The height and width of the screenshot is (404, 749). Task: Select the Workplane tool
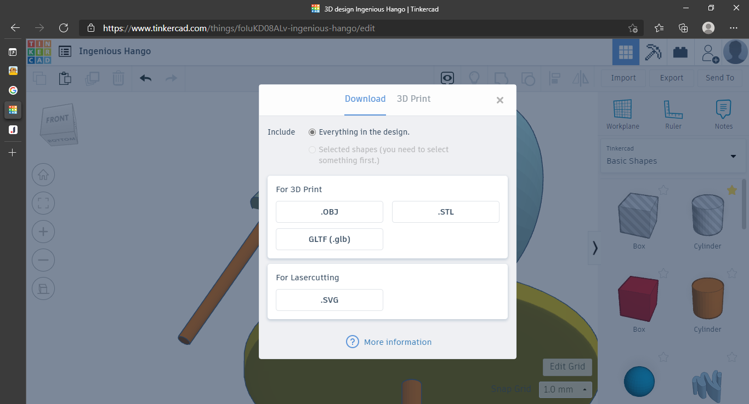click(623, 115)
